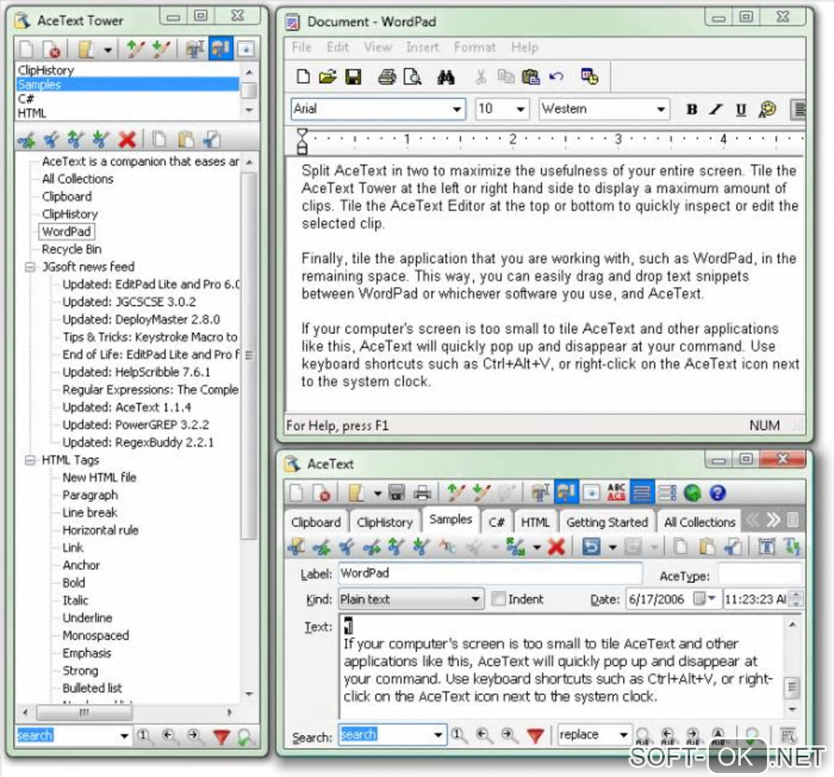Click the Label field containing WordPad
Viewport: 834px width, 777px height.
click(489, 573)
